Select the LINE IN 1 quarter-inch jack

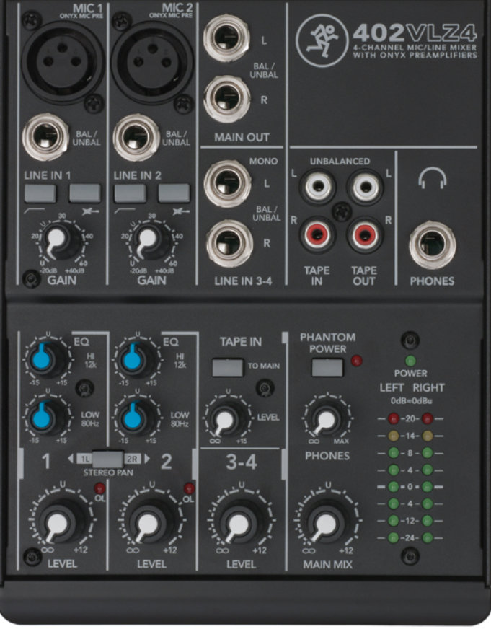[45, 137]
